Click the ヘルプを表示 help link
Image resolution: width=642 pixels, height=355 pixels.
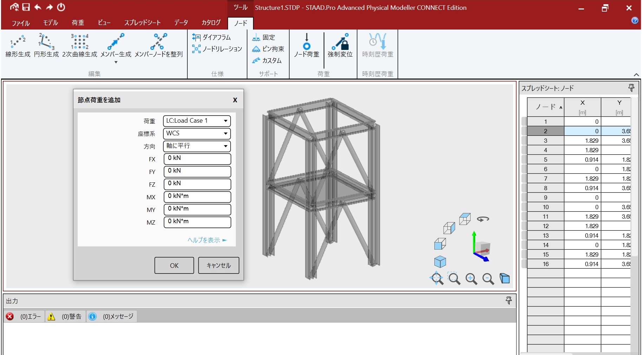coord(207,240)
